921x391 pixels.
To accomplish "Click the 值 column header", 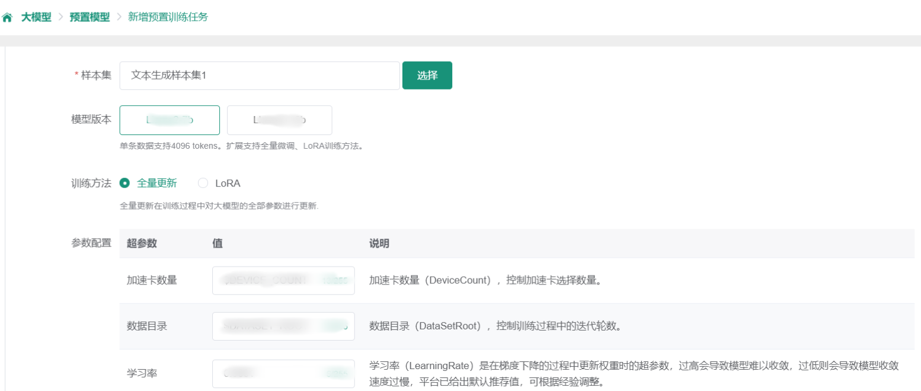I will [x=218, y=243].
